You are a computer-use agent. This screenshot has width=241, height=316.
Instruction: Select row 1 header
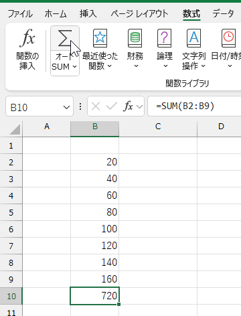pos(11,145)
